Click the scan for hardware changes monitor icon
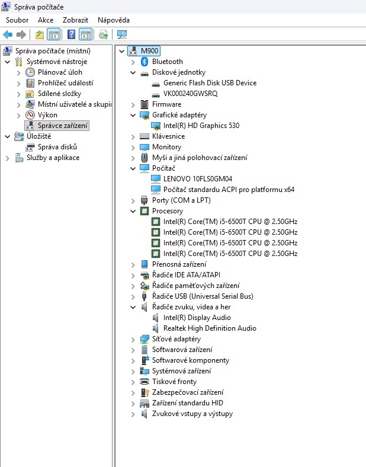This screenshot has height=467, width=366. coord(122,34)
